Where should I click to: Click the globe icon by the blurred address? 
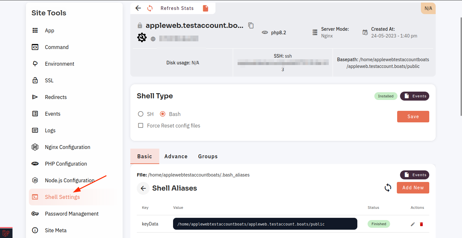tap(153, 39)
